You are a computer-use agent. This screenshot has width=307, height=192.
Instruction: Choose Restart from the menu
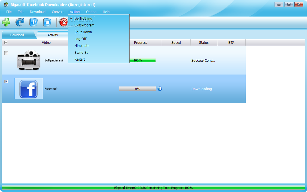[x=99, y=59]
